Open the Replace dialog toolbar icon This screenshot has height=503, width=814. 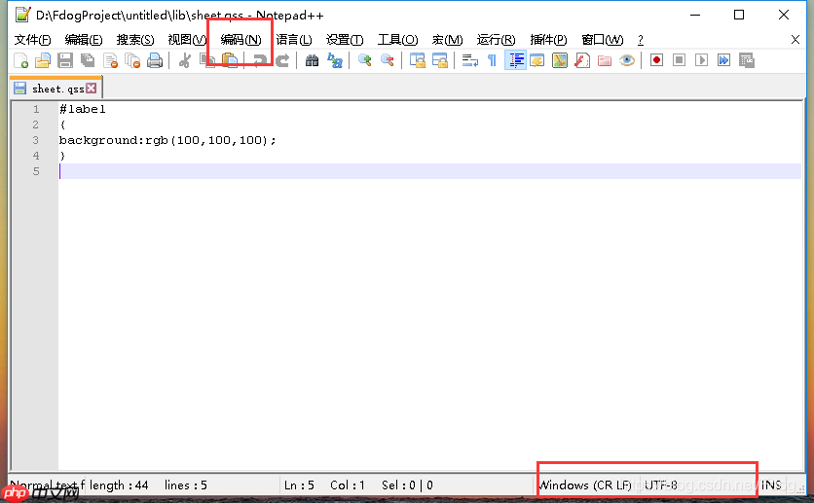click(335, 60)
